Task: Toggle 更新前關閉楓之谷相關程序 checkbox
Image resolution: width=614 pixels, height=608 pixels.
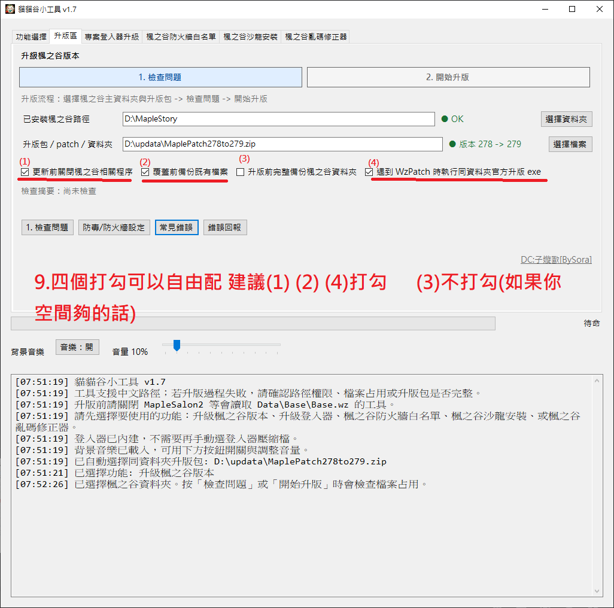Action: coord(25,172)
